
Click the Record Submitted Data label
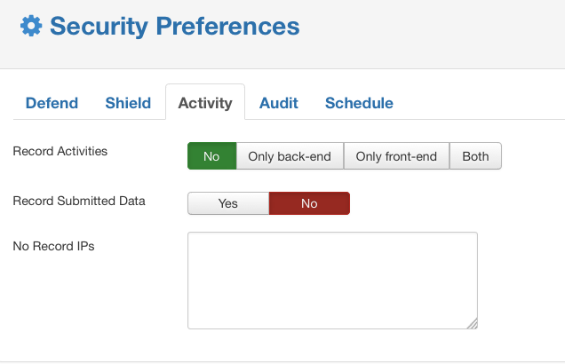click(x=79, y=201)
